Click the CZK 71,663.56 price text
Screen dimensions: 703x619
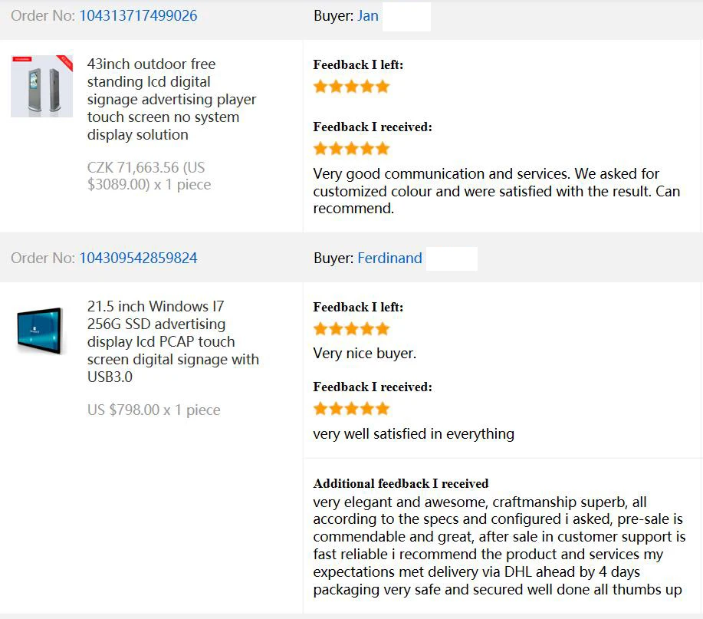click(x=149, y=176)
